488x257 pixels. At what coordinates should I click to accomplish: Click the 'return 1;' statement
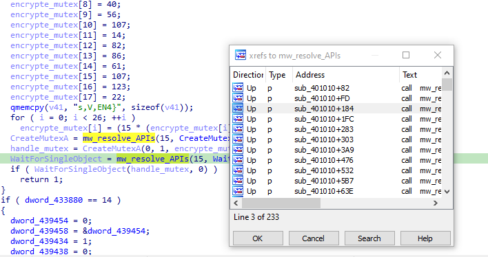tap(41, 179)
